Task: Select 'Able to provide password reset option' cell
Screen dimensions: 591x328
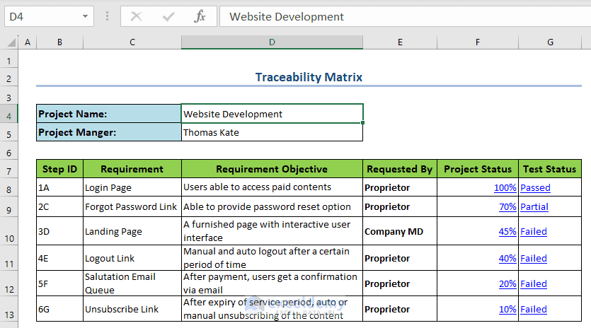Action: pyautogui.click(x=272, y=206)
